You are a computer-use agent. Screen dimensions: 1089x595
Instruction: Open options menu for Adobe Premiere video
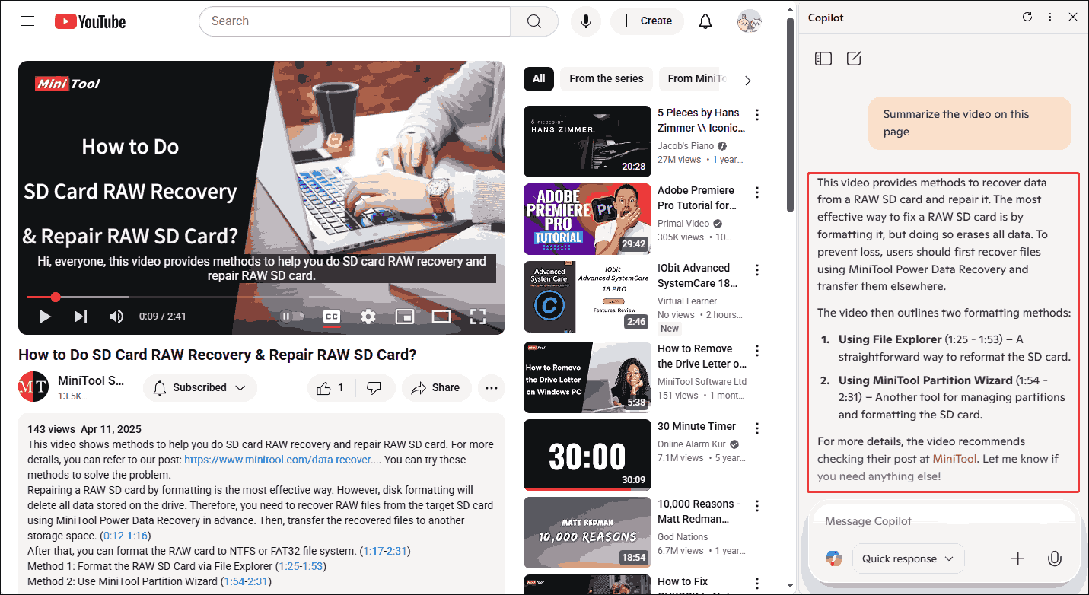pyautogui.click(x=757, y=192)
